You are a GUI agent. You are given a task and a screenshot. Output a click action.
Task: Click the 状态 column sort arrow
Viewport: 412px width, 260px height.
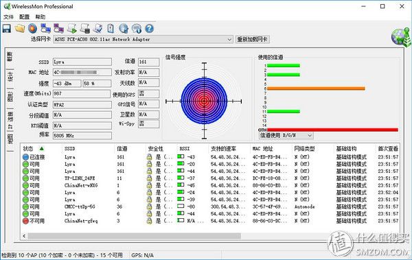click(41, 149)
